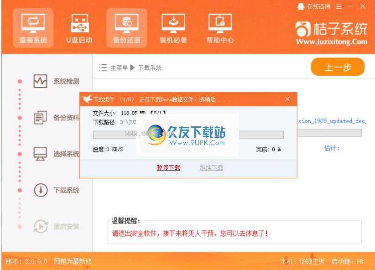Open the 帮助中心 help center tab
This screenshot has height=270, width=375.
tap(220, 28)
